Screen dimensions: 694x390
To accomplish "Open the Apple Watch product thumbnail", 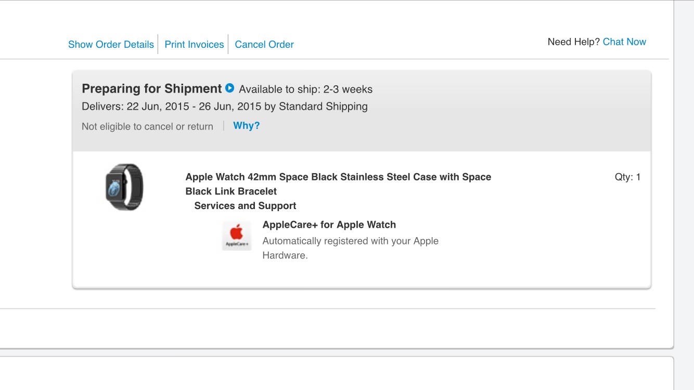I will point(124,187).
